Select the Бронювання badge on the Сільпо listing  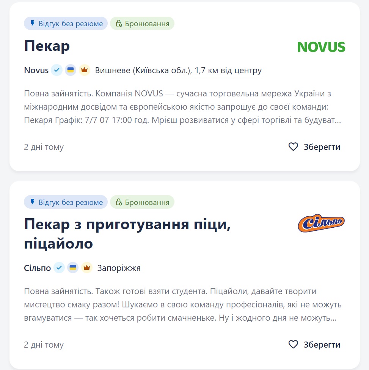click(142, 202)
